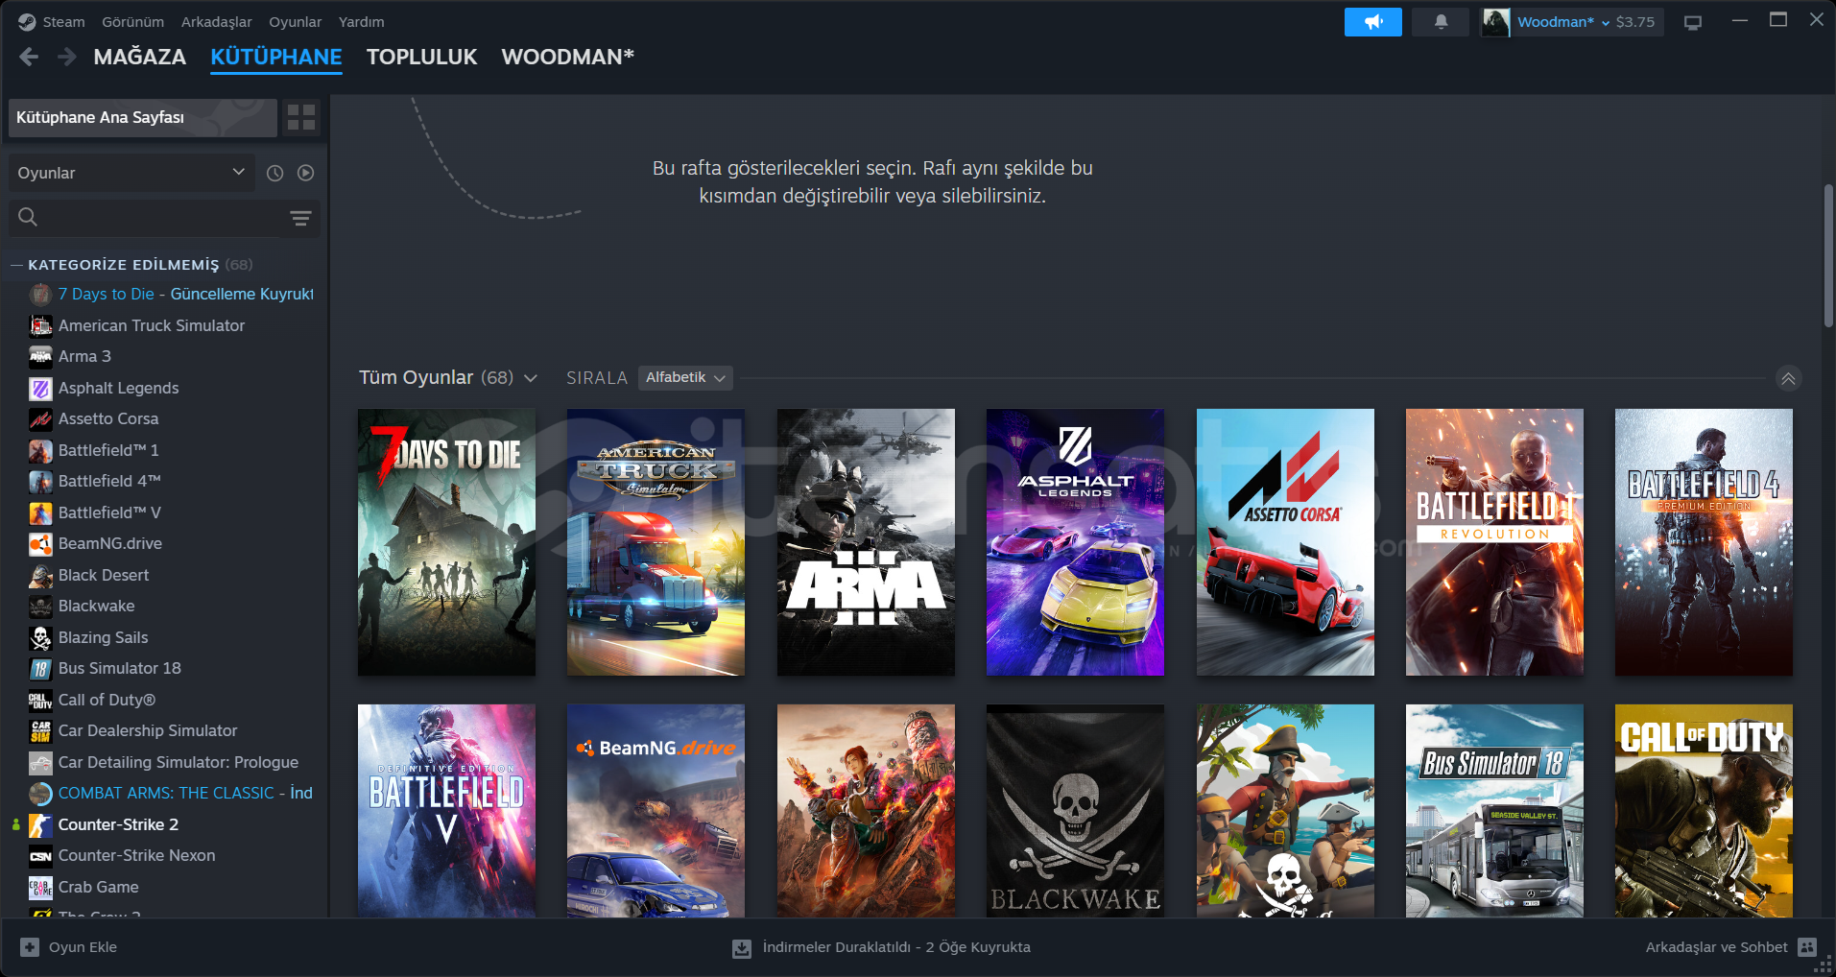
Task: Open the announcements megaphone button
Action: tap(1372, 22)
